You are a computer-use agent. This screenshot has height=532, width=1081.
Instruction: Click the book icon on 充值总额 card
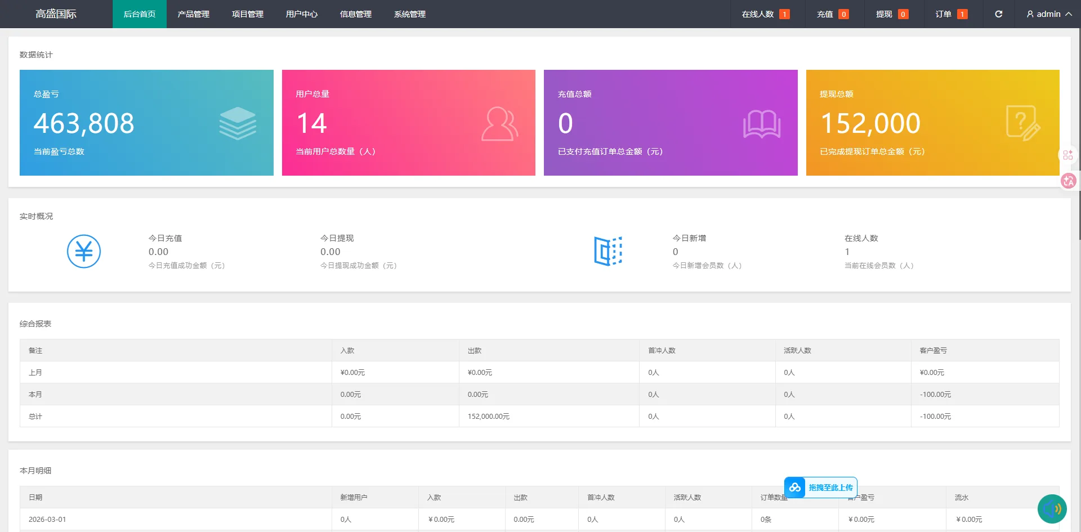[762, 123]
